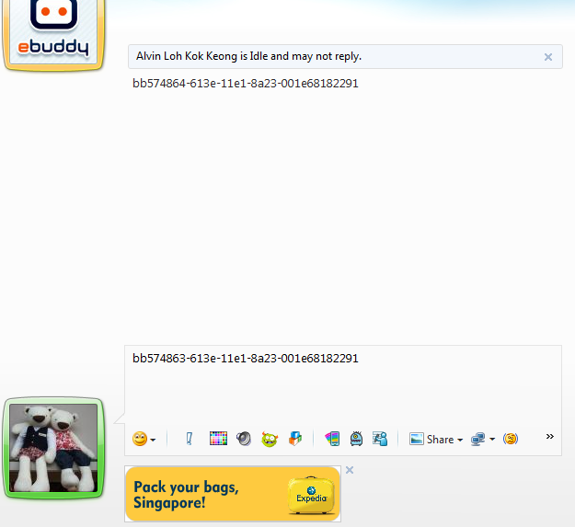Click the received message text in the conversation

(246, 84)
